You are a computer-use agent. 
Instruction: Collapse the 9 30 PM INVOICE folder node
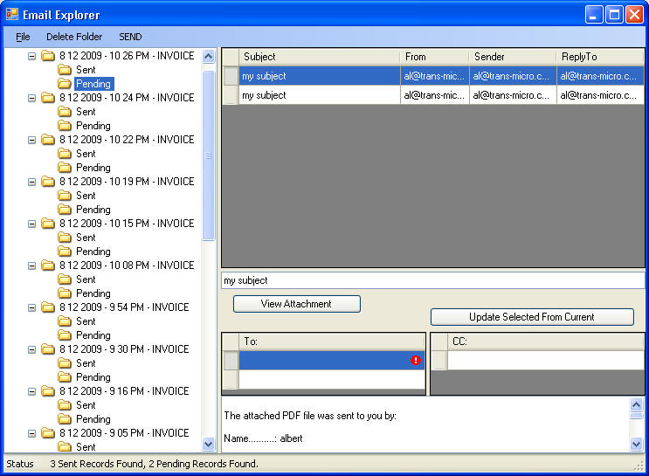coord(31,349)
